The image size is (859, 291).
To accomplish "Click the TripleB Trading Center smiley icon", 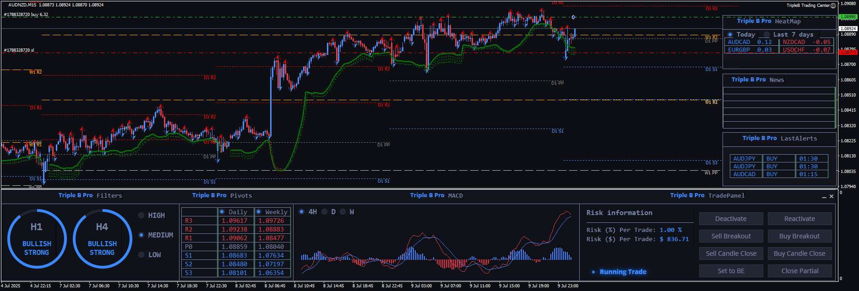I will click(x=833, y=5).
